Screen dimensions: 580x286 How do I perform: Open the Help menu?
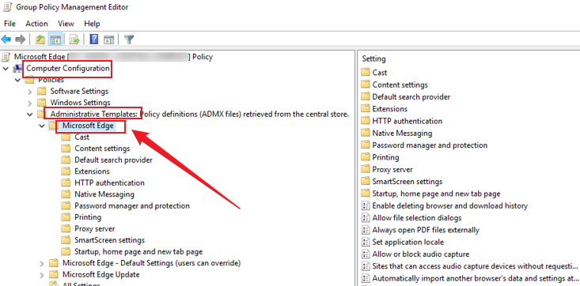[x=92, y=24]
